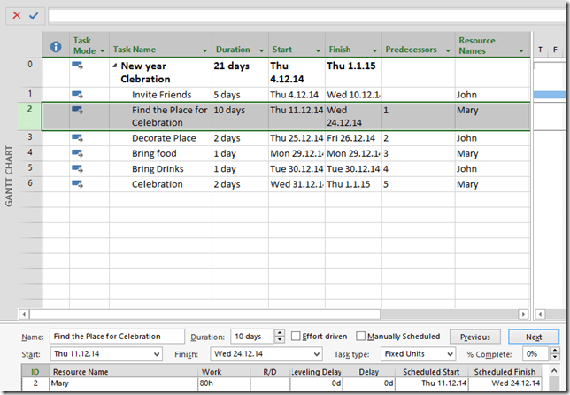Click task mode icon for Invite Friends
Viewport: 570px width, 395px height.
click(x=77, y=93)
